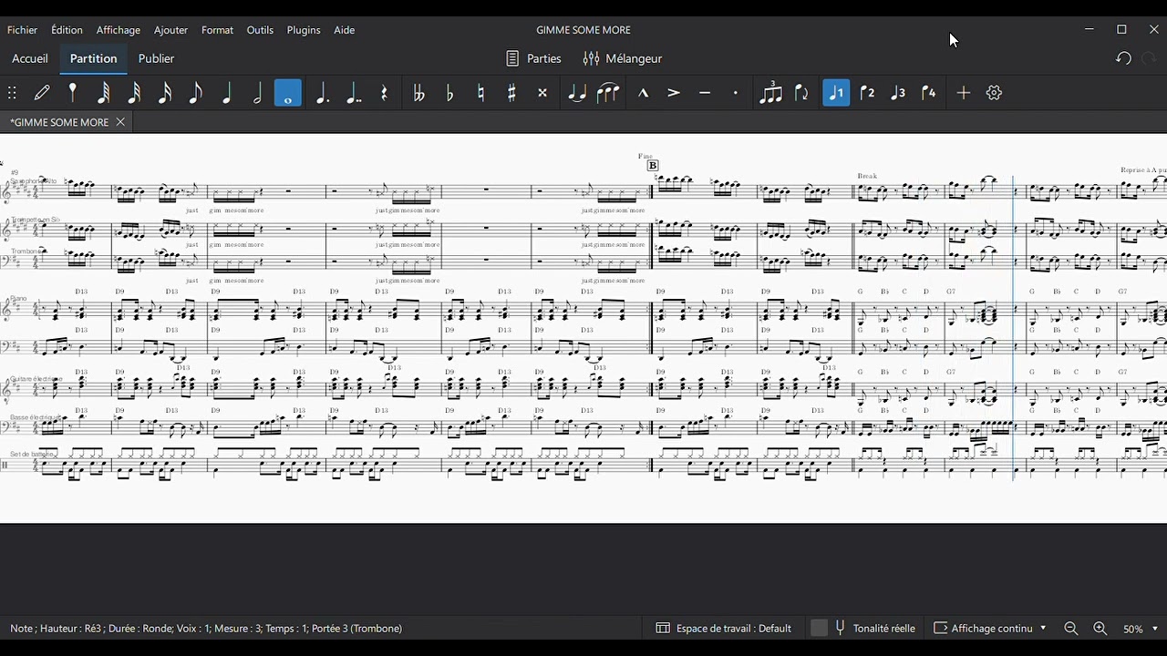The width and height of the screenshot is (1167, 656).
Task: Toggle the augmentation dot
Action: [322, 93]
